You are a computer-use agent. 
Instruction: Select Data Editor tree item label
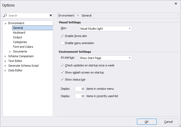click(x=15, y=70)
